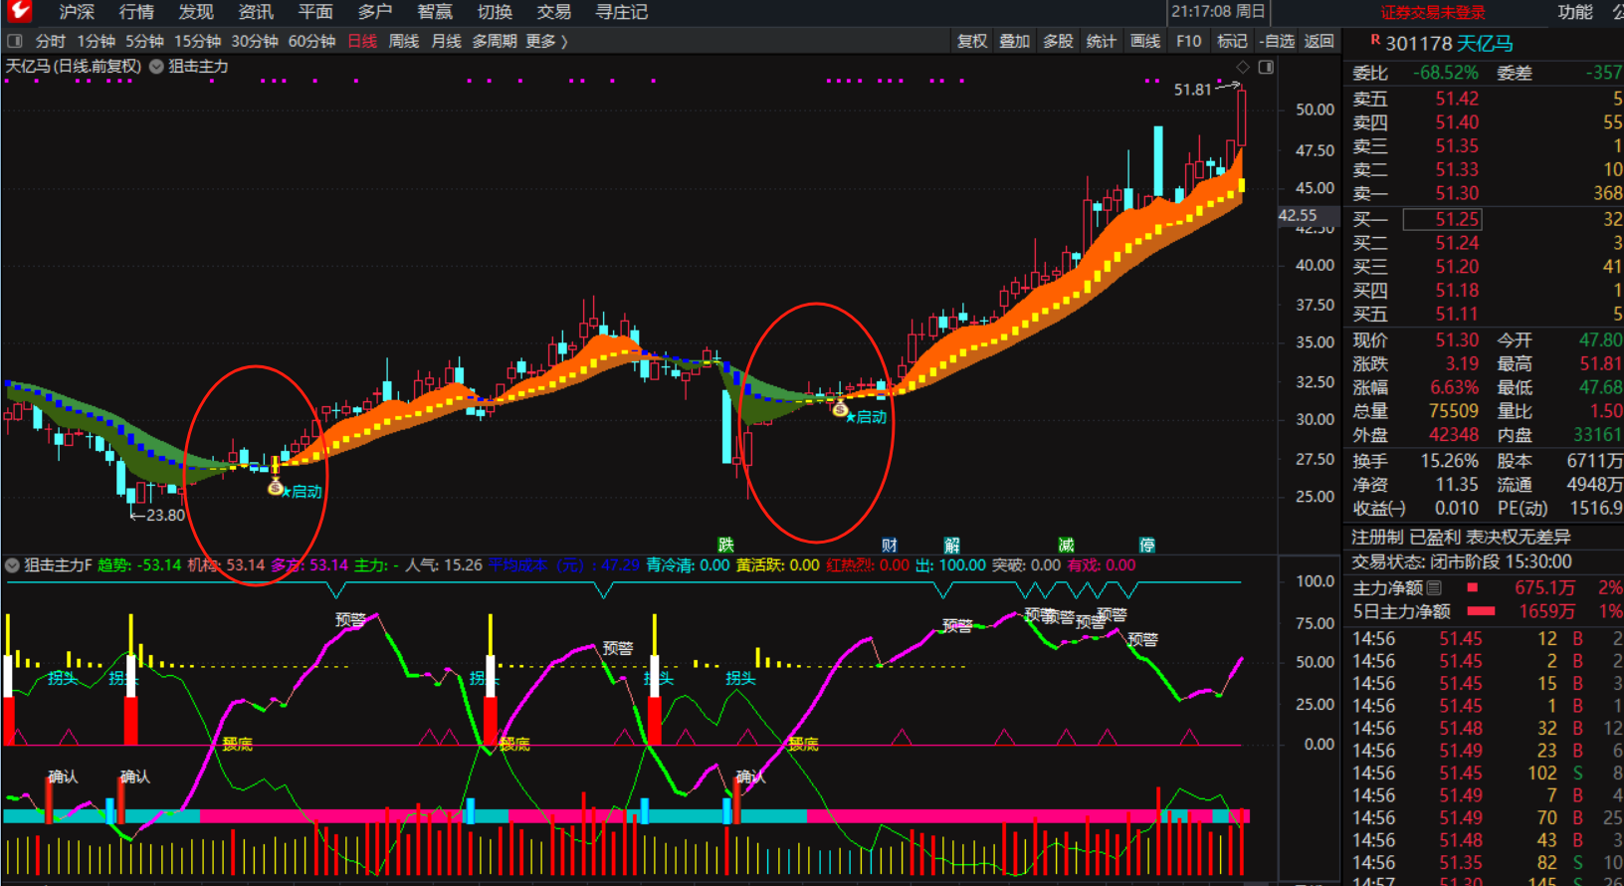
Task: Toggle right panel icon above the chart
Action: 1266,67
